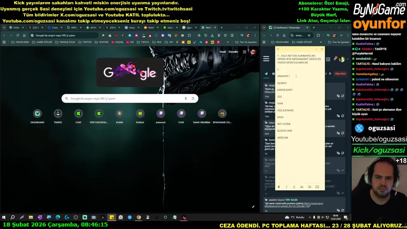Open the Streamlabs hamburger menu
The image size is (407, 229).
click(x=266, y=59)
